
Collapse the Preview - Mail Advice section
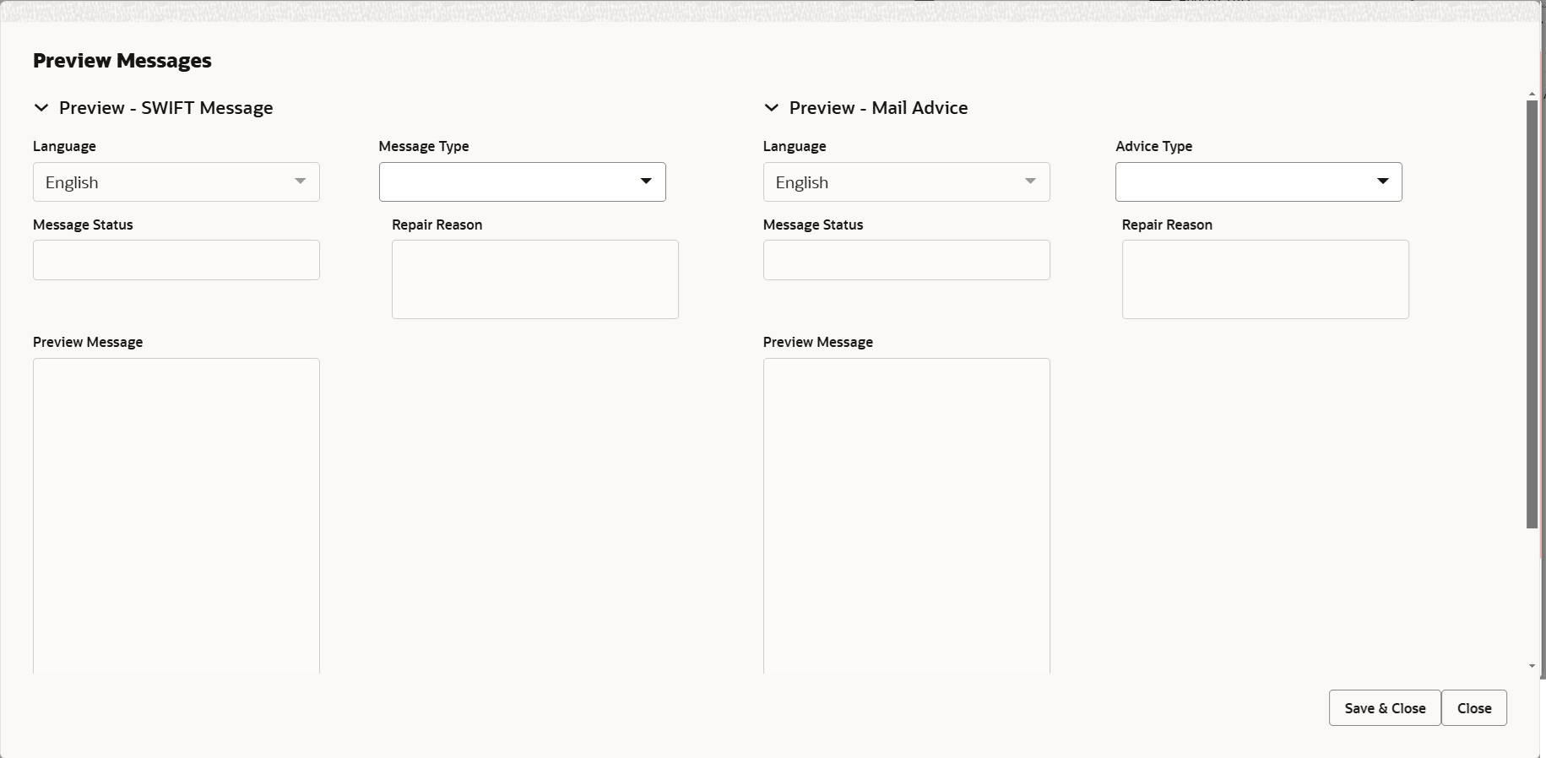(771, 108)
